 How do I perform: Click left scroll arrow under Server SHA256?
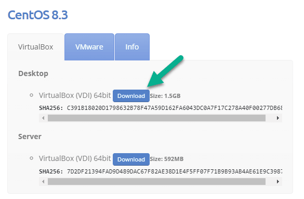pos(43,181)
